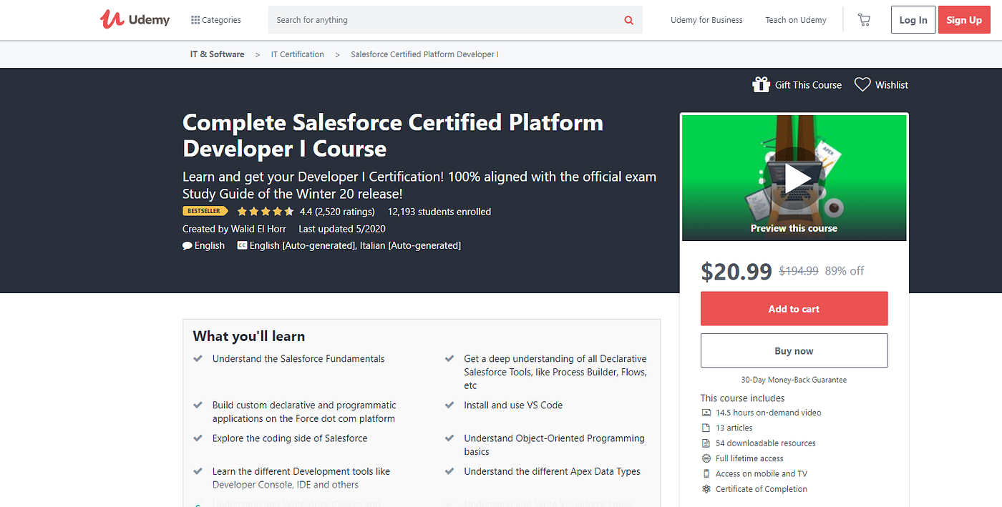Go to IT & Software breadcrumb
The width and height of the screenshot is (1002, 507).
(217, 54)
